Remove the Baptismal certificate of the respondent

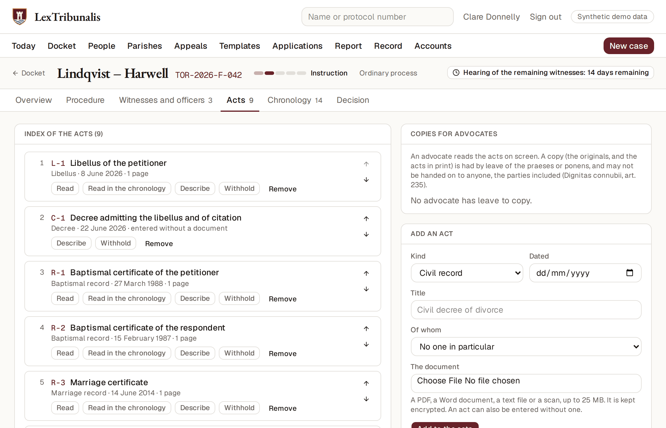tap(282, 353)
